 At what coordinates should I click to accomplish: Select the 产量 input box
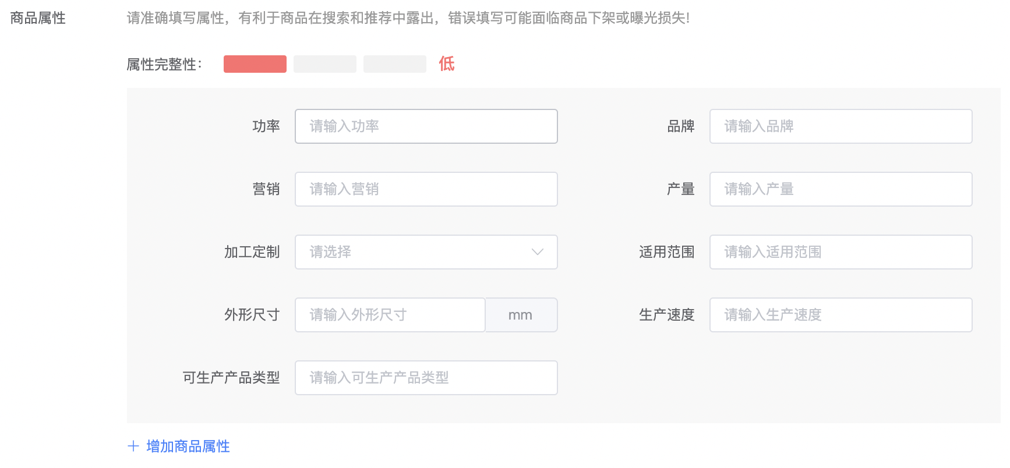pyautogui.click(x=841, y=189)
